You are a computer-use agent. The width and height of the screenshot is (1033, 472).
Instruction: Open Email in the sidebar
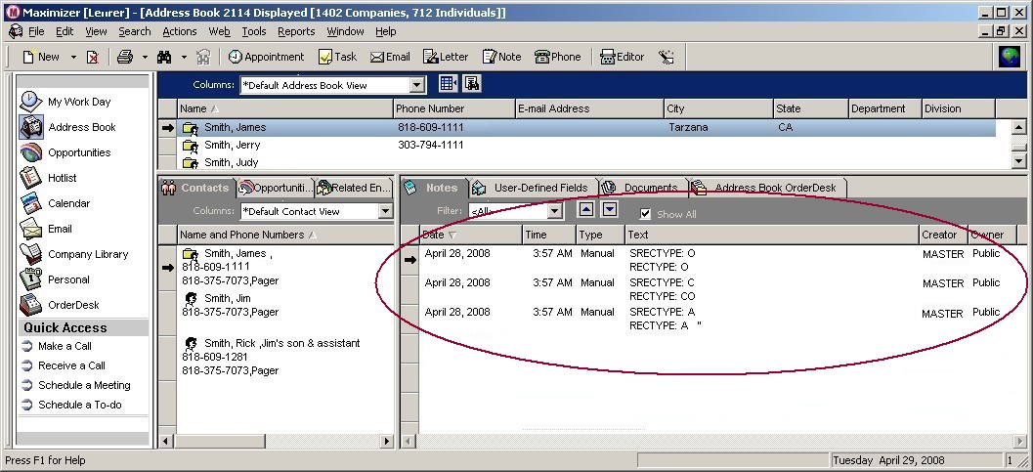46,229
